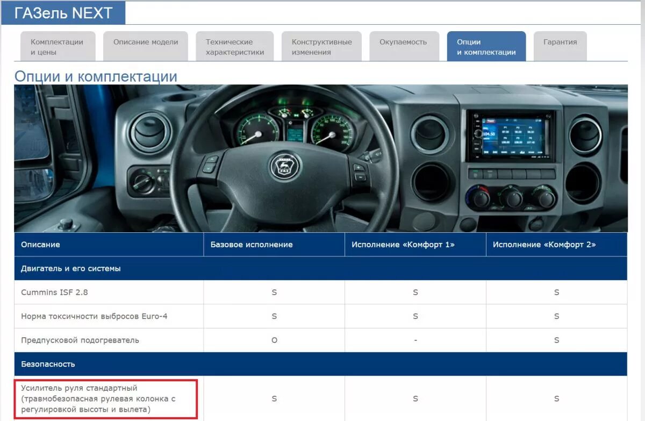The image size is (645, 421).
Task: Click Cummins ISF 2.8 value under Комфорт 1
Action: pyautogui.click(x=415, y=292)
